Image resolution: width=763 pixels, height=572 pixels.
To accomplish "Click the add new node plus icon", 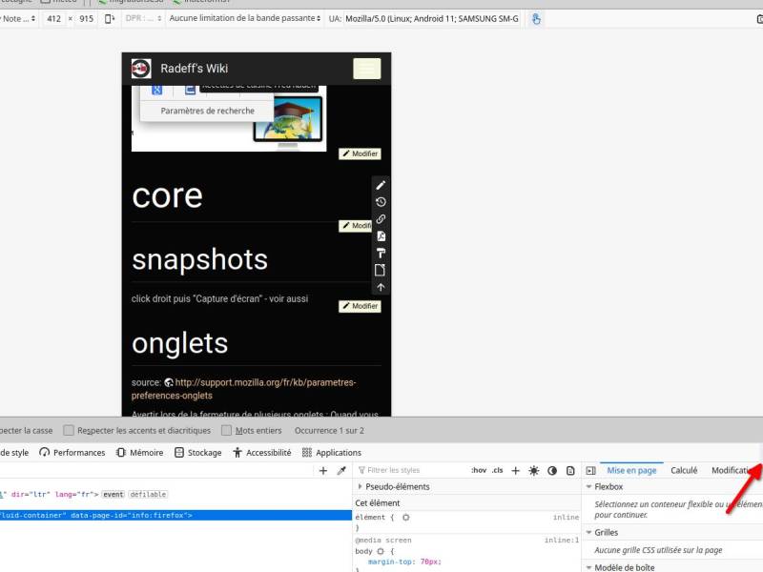I will [323, 470].
